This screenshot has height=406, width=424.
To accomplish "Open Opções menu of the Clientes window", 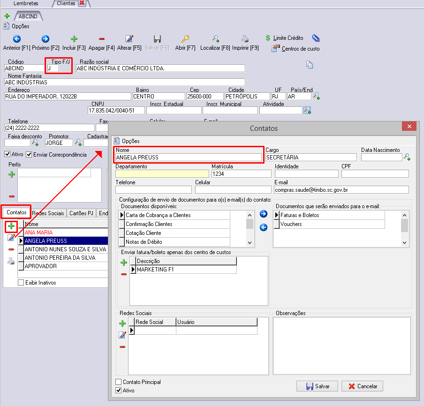I will [x=16, y=26].
